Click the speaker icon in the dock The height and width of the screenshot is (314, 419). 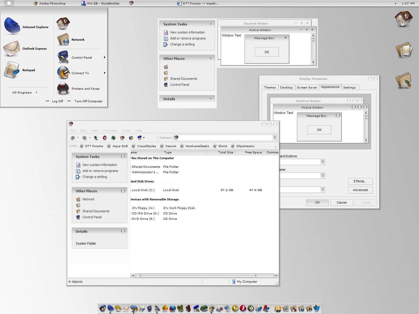point(157,308)
